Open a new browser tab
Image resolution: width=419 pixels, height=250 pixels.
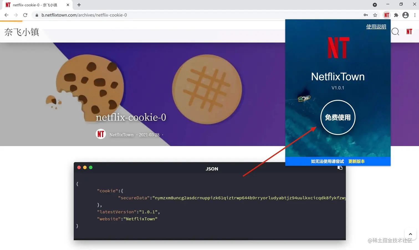coord(79,5)
